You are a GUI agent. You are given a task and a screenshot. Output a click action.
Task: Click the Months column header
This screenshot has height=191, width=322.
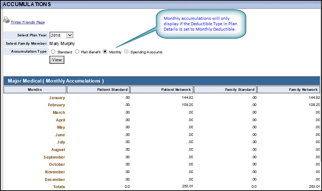point(35,89)
